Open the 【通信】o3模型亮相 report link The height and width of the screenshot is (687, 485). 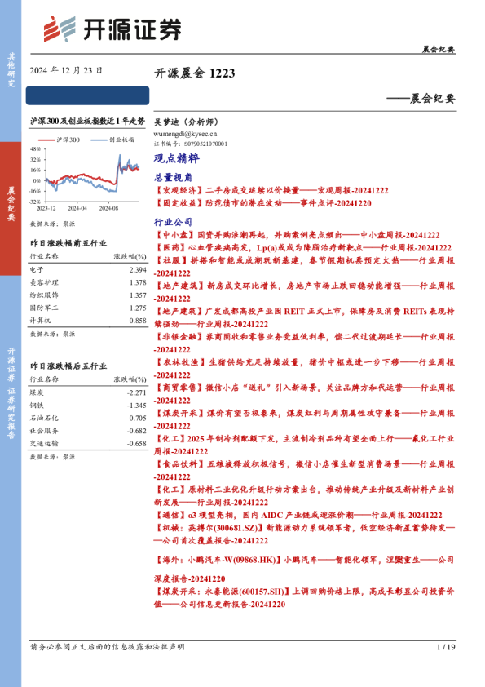(x=298, y=516)
